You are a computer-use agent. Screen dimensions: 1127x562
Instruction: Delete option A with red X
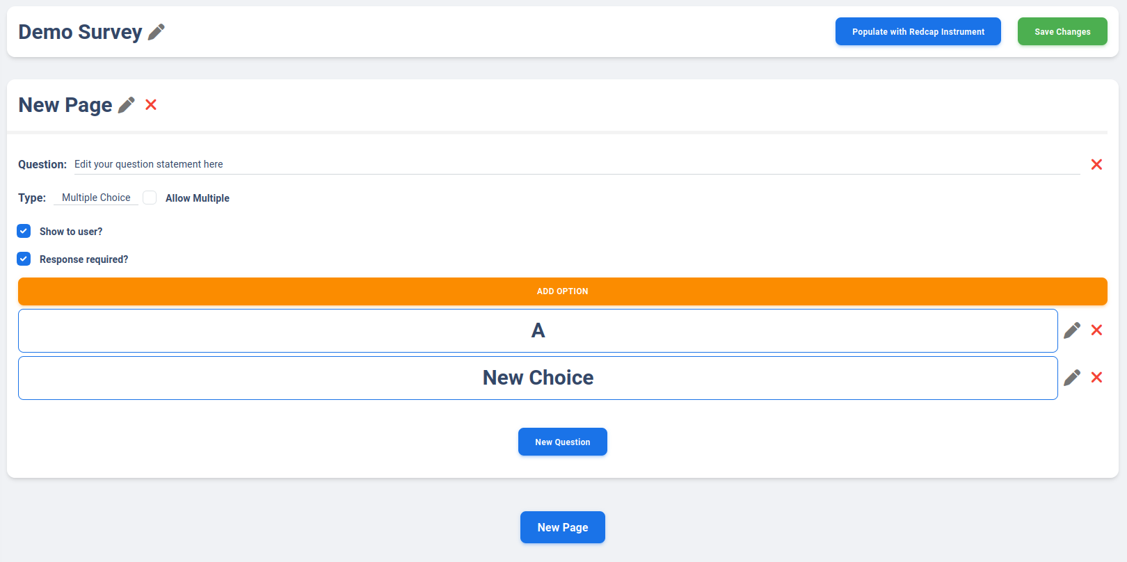click(1096, 330)
